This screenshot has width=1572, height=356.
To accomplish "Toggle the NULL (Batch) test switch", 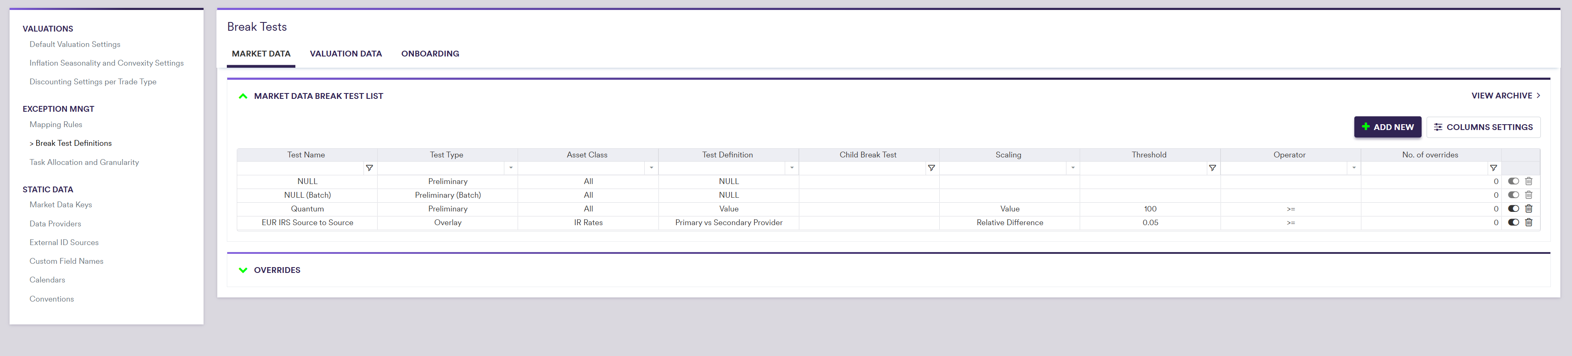I will (1513, 195).
